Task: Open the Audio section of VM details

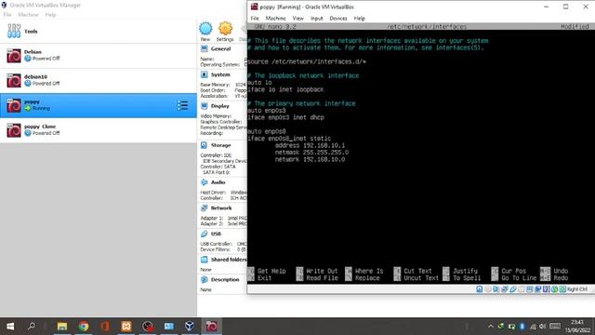Action: pyautogui.click(x=218, y=182)
